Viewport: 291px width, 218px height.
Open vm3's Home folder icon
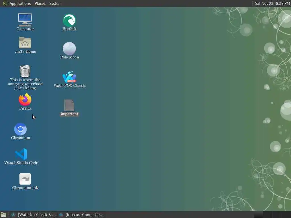(x=25, y=43)
